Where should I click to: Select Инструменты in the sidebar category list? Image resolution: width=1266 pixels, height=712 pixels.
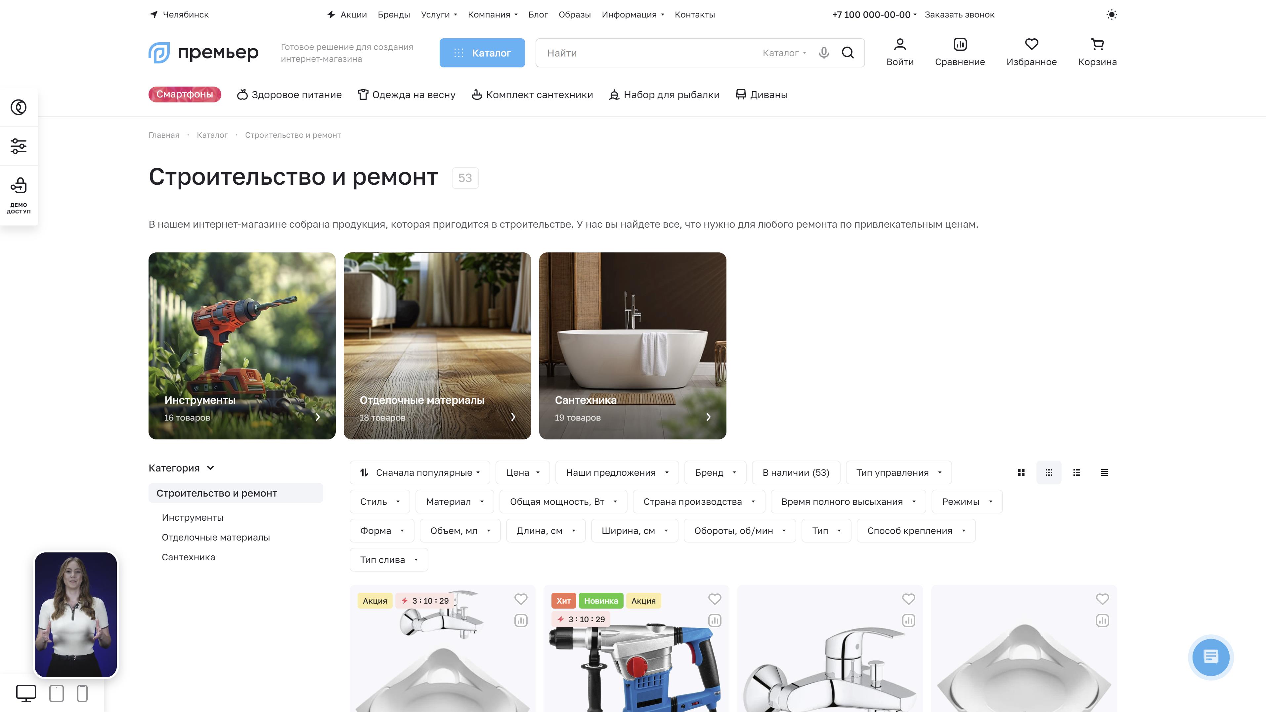pyautogui.click(x=192, y=518)
